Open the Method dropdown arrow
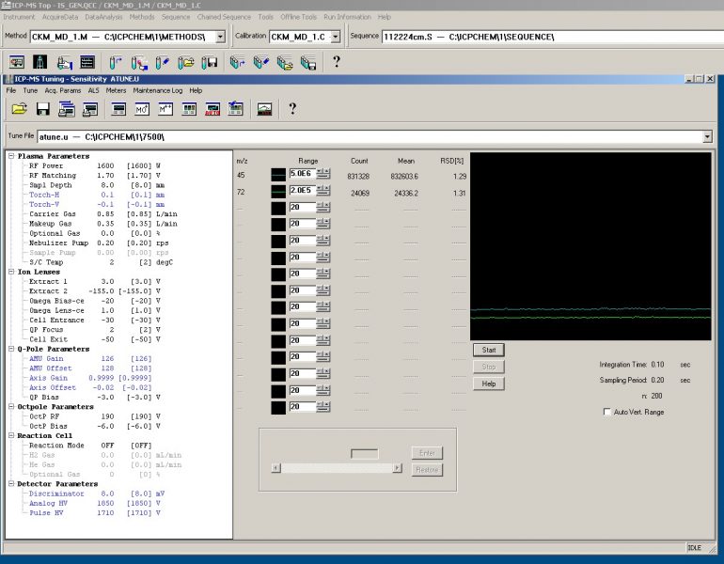This screenshot has width=724, height=564. [x=221, y=37]
